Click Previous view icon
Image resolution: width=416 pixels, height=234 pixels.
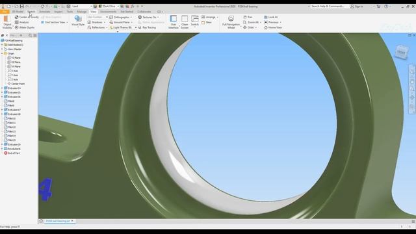pyautogui.click(x=266, y=22)
